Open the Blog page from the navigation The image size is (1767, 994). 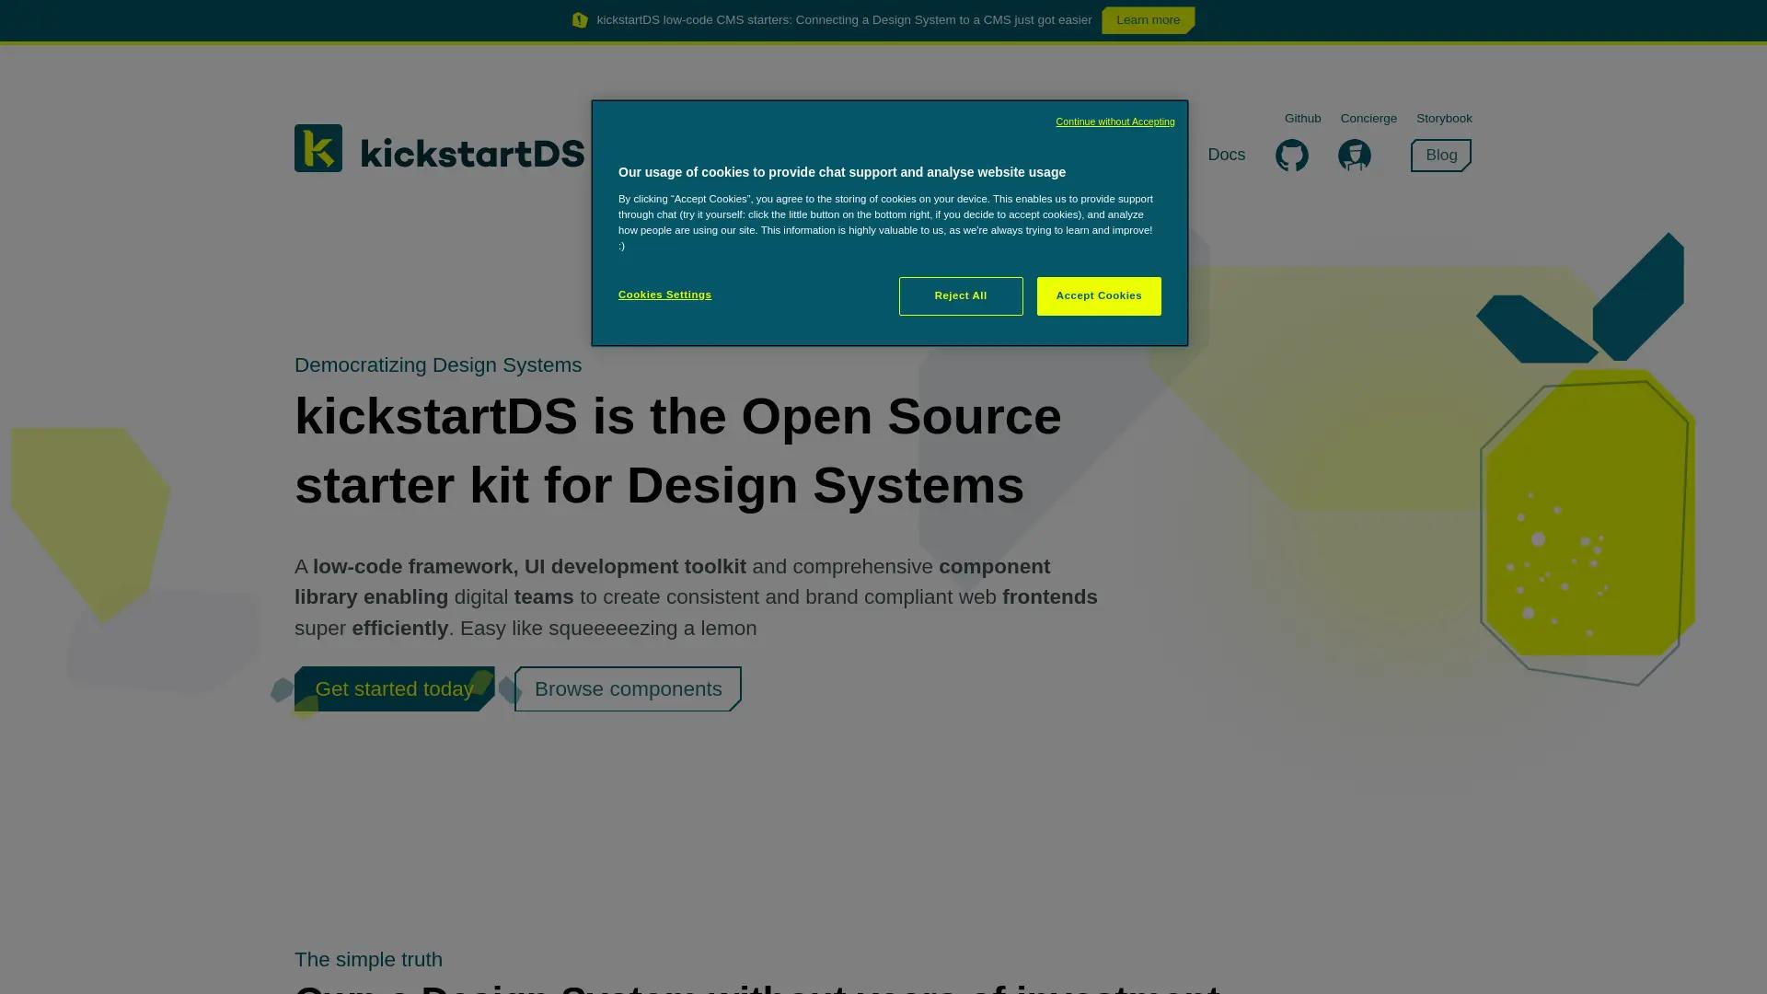pyautogui.click(x=1439, y=155)
